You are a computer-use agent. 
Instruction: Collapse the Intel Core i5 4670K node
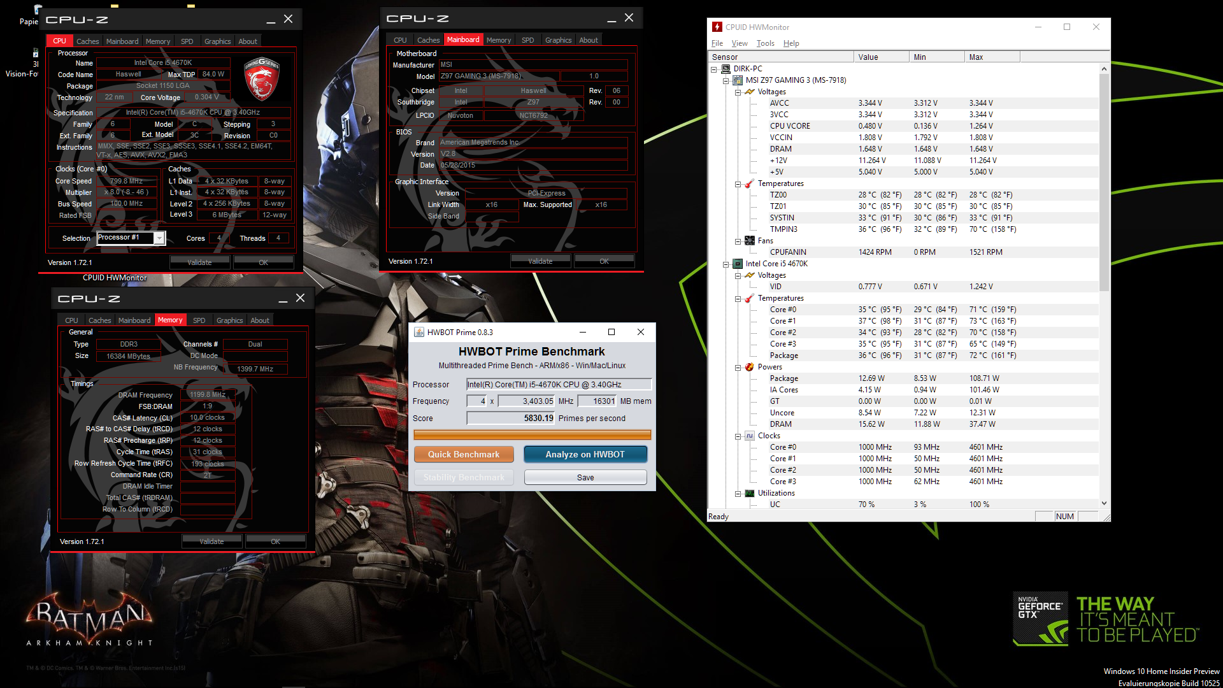(726, 264)
